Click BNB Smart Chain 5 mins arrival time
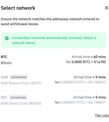This screenshot has width=109, height=122. [101, 97]
